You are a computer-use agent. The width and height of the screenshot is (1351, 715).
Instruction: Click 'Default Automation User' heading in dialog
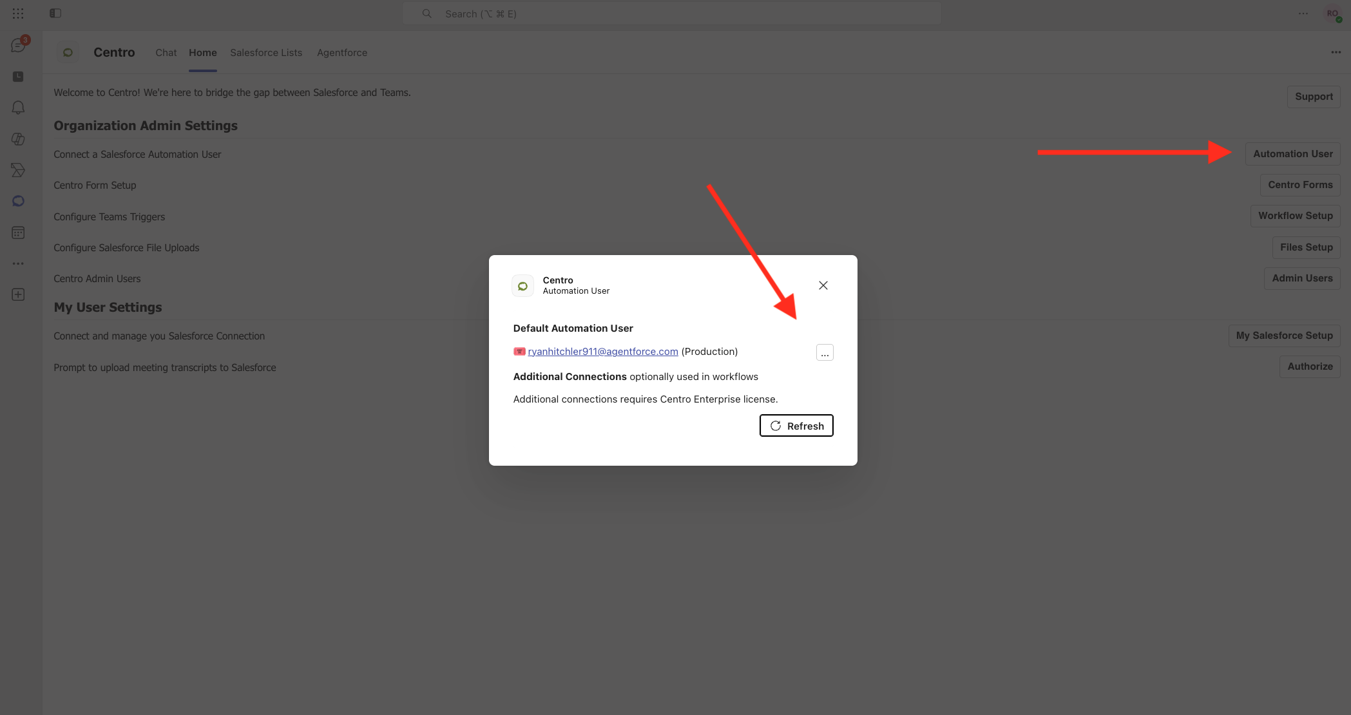(573, 329)
